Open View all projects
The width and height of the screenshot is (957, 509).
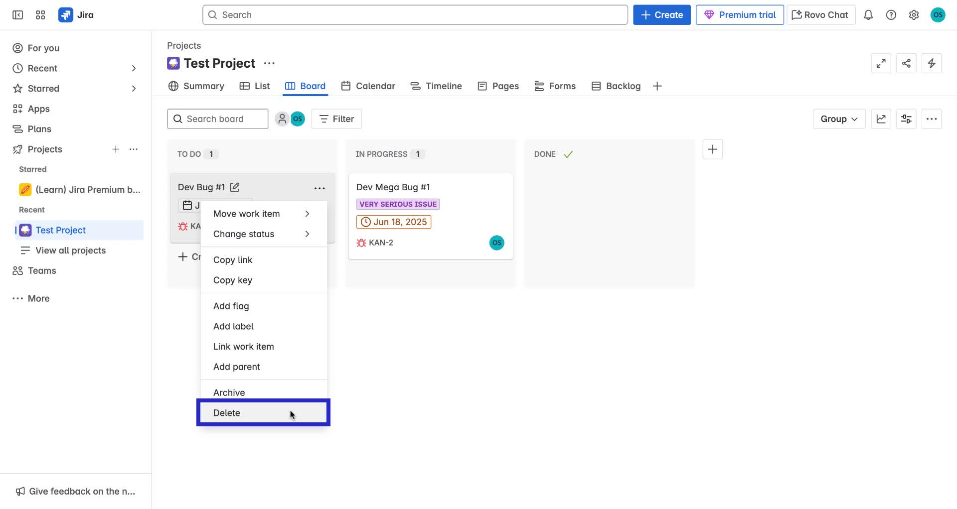click(70, 250)
